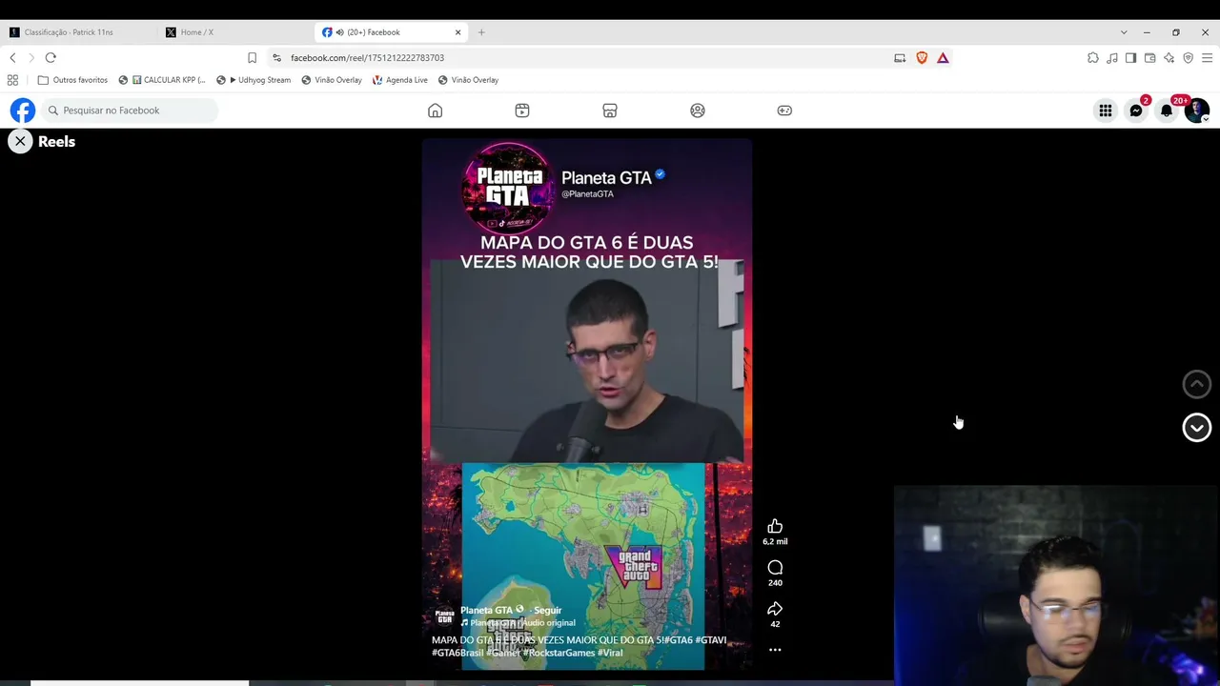The height and width of the screenshot is (686, 1220).
Task: Open the notifications bell
Action: [x=1167, y=111]
